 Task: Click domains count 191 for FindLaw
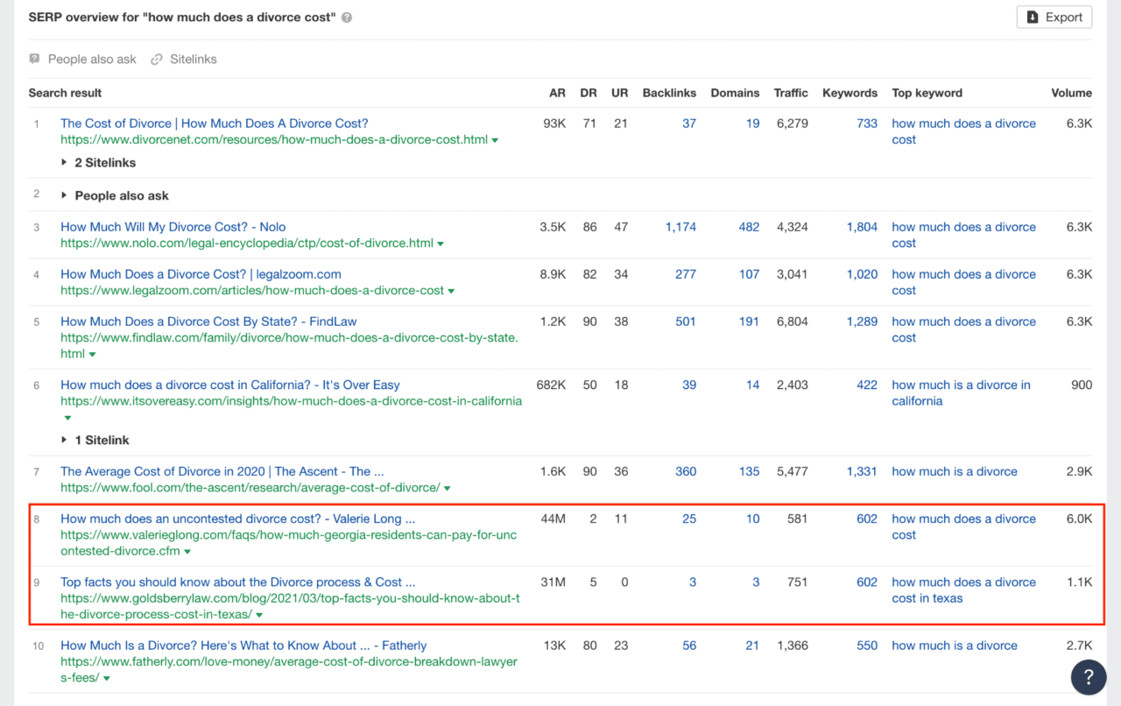point(749,321)
